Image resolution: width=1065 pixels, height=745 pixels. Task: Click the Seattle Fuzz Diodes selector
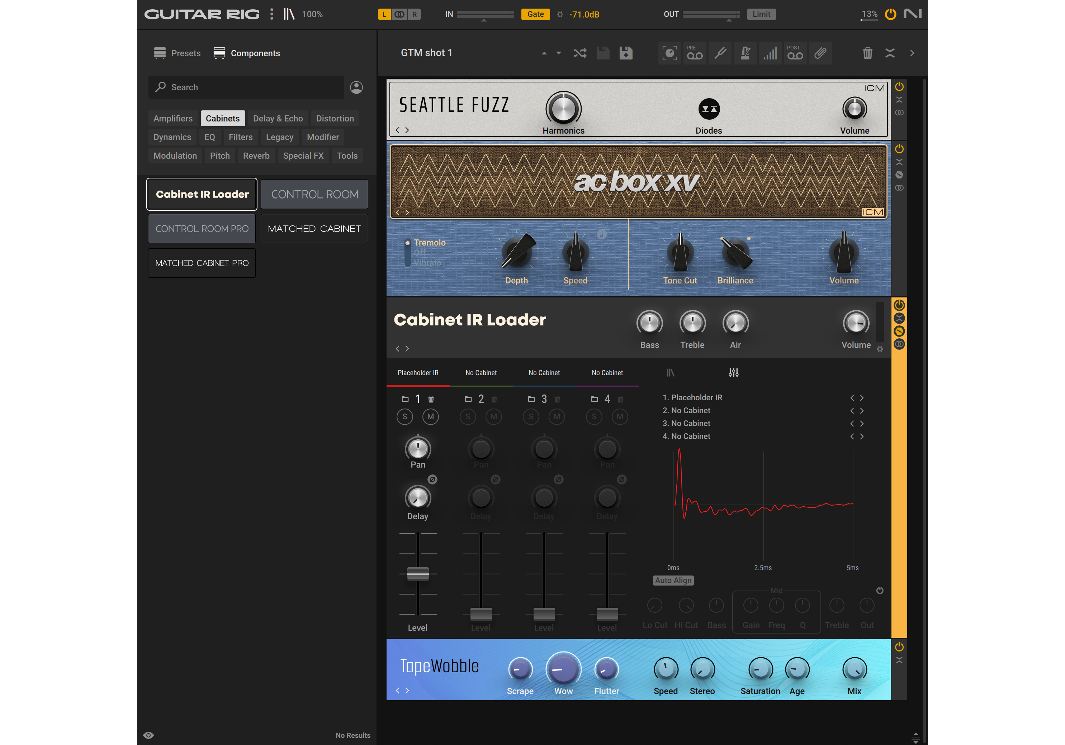coord(709,109)
